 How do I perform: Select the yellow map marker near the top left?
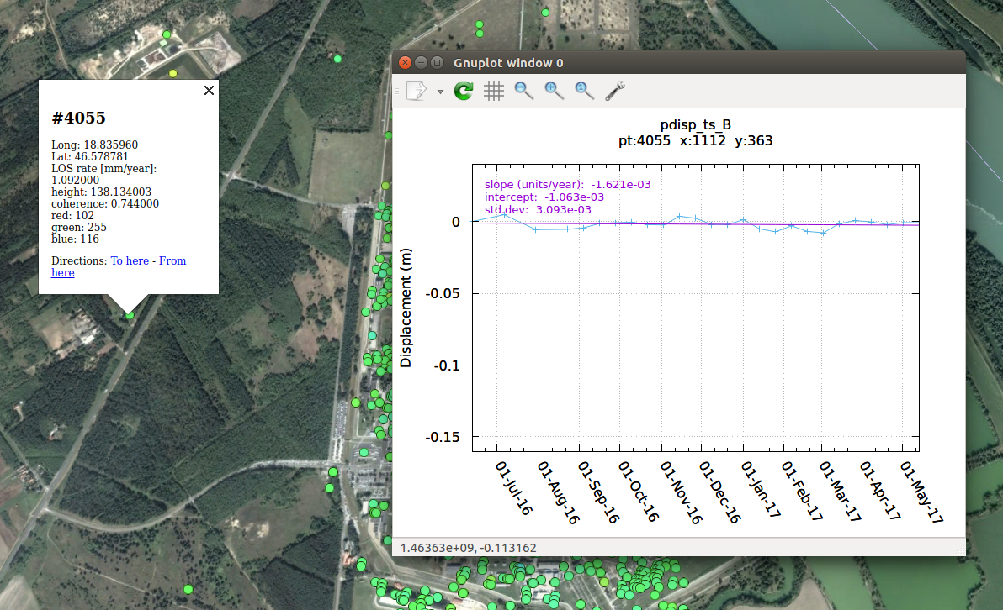pos(173,74)
